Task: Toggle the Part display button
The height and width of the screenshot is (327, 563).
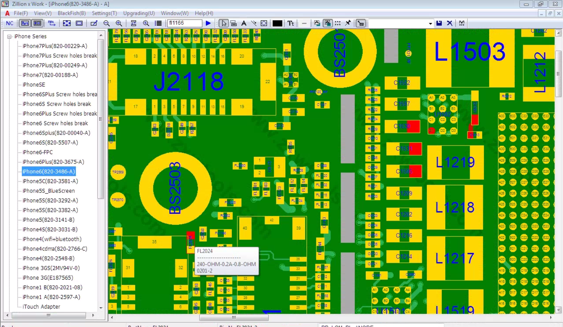Action: click(x=25, y=23)
